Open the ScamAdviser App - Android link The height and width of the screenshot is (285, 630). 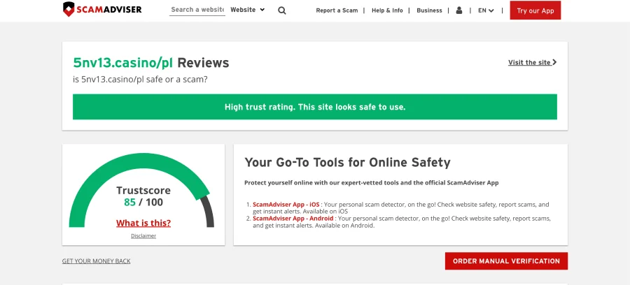[x=293, y=219]
